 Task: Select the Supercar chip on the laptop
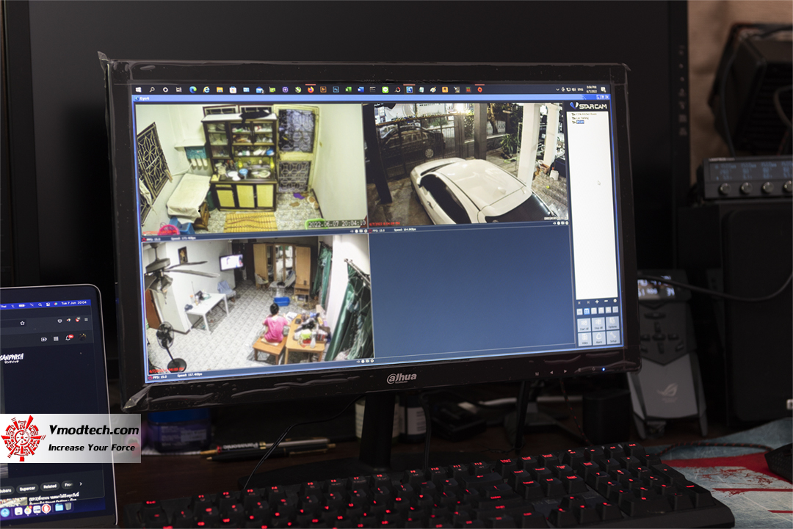[27, 489]
